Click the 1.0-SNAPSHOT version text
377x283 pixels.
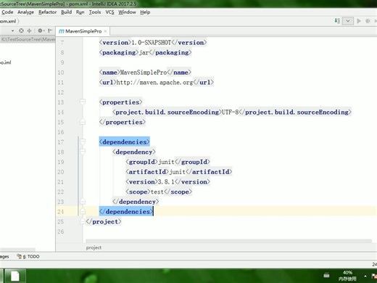pos(151,43)
